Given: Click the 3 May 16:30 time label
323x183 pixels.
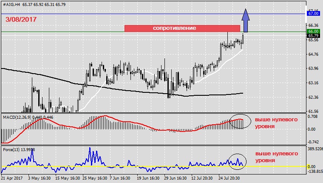Looking at the screenshot, I should pyautogui.click(x=40, y=178).
